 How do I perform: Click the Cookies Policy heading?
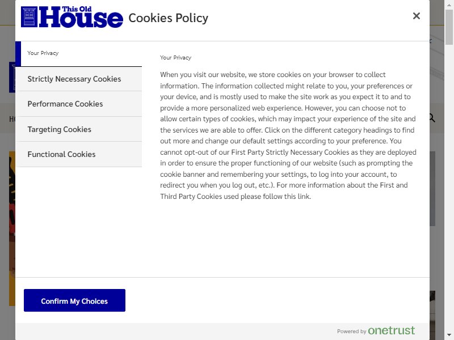[168, 18]
